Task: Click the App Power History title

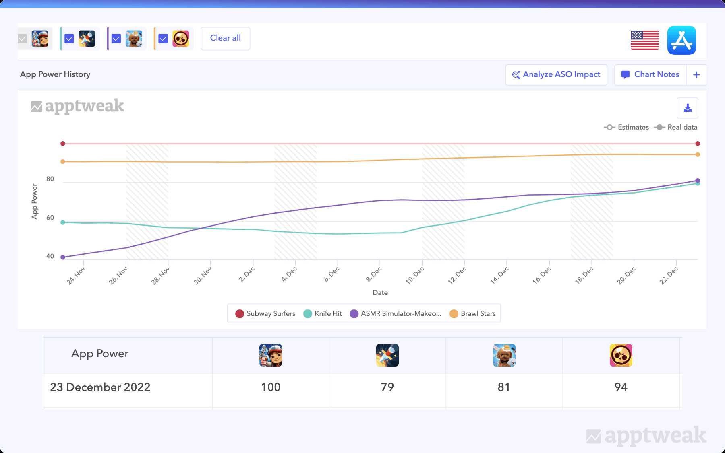Action: pos(55,74)
